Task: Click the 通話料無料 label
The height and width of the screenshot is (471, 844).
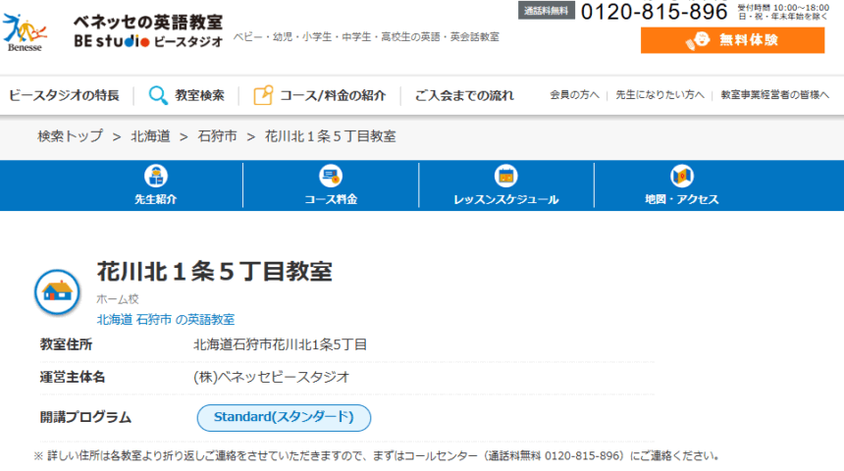Action: [547, 11]
